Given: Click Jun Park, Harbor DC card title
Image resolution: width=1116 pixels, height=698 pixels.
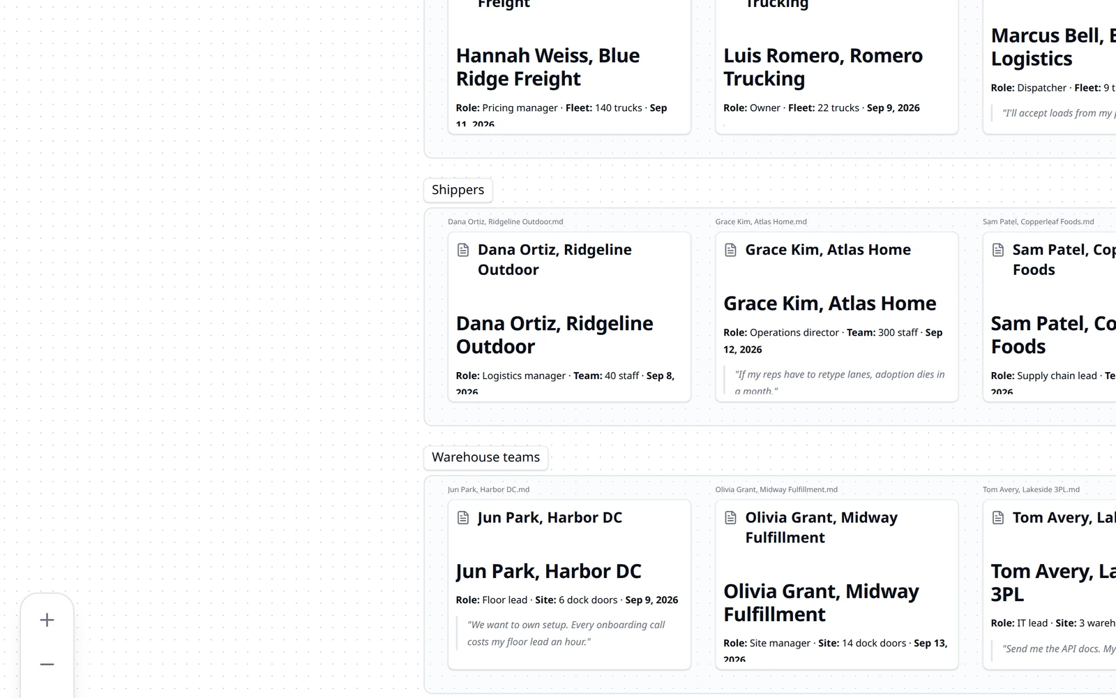Looking at the screenshot, I should 550,517.
